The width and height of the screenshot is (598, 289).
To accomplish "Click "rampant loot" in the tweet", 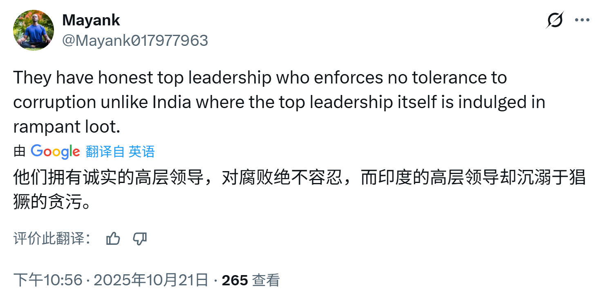I will pos(67,127).
